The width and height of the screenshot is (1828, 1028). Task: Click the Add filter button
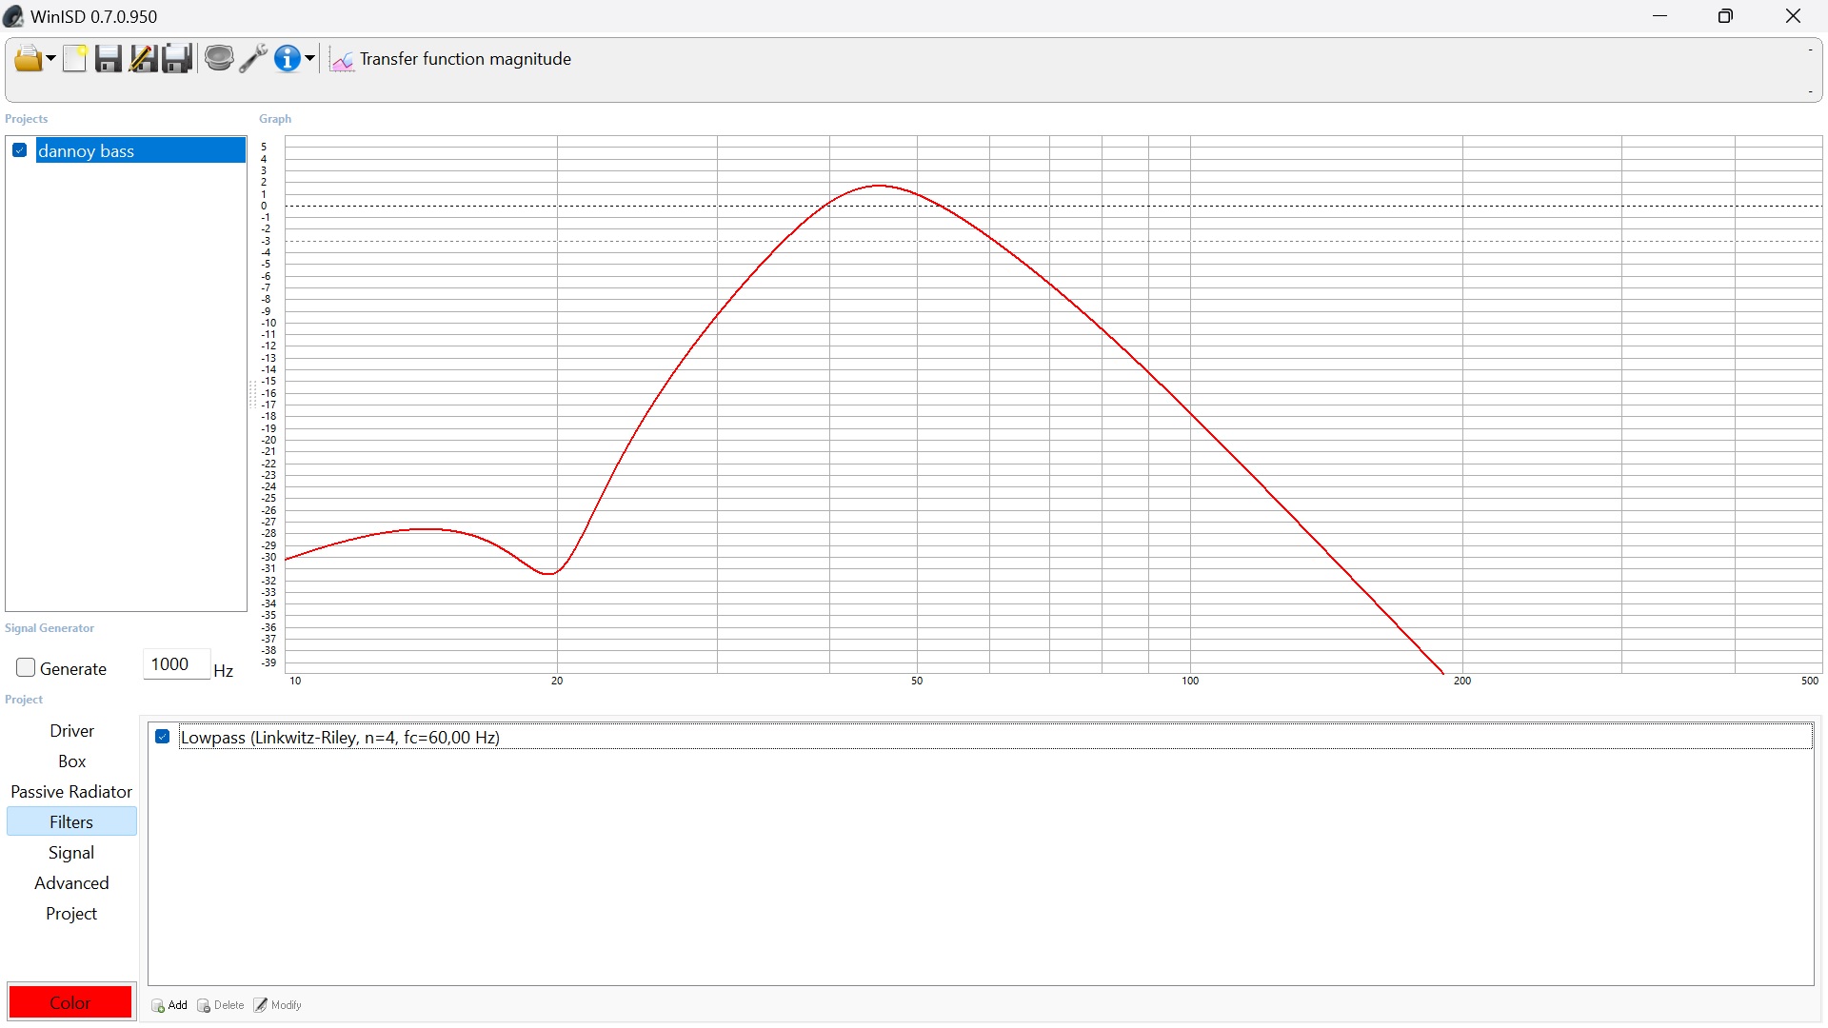coord(169,1005)
